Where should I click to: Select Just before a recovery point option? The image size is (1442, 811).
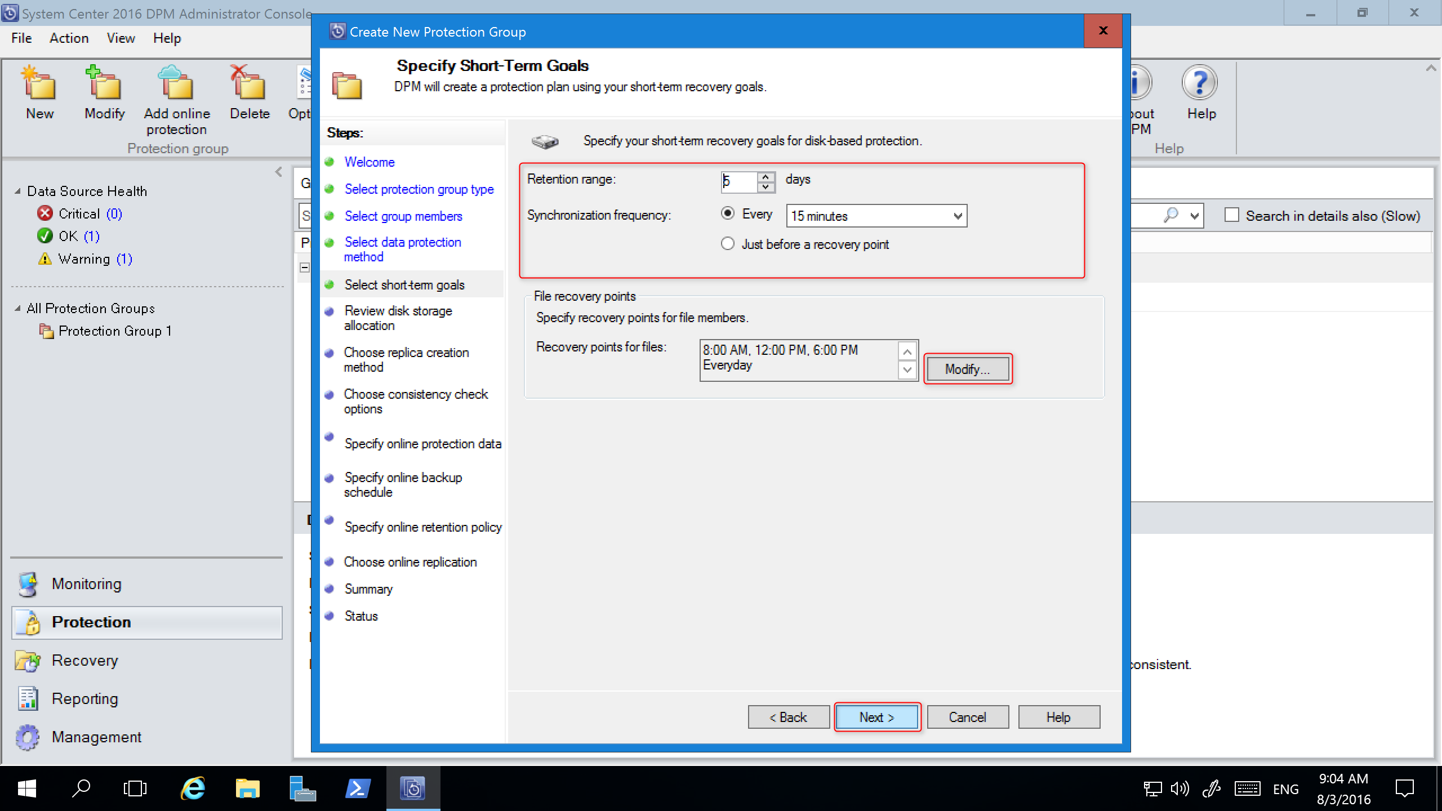point(728,244)
